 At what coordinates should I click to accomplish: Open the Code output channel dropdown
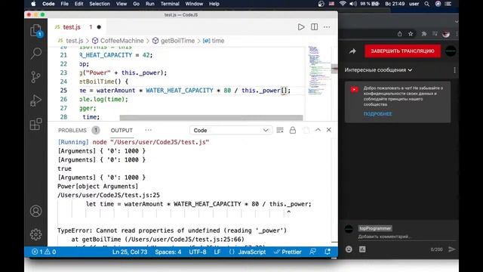231,131
